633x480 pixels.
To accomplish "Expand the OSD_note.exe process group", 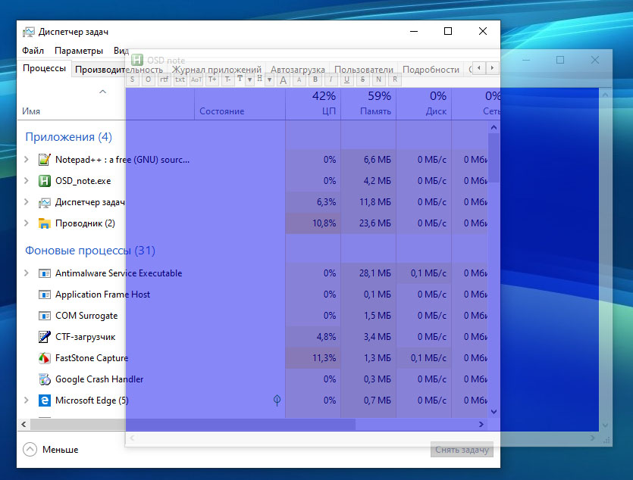I will (x=27, y=180).
